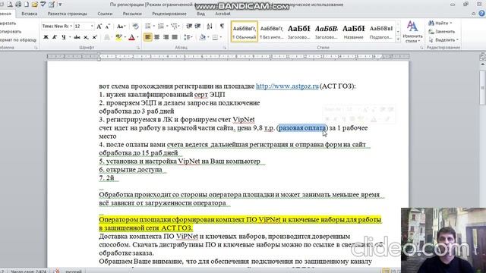The image size is (486, 273).
Task: Open the www.astgoz.ru hyperlink
Action: 287,86
